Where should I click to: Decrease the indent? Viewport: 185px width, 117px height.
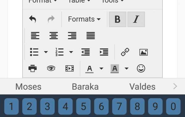coord(85,52)
